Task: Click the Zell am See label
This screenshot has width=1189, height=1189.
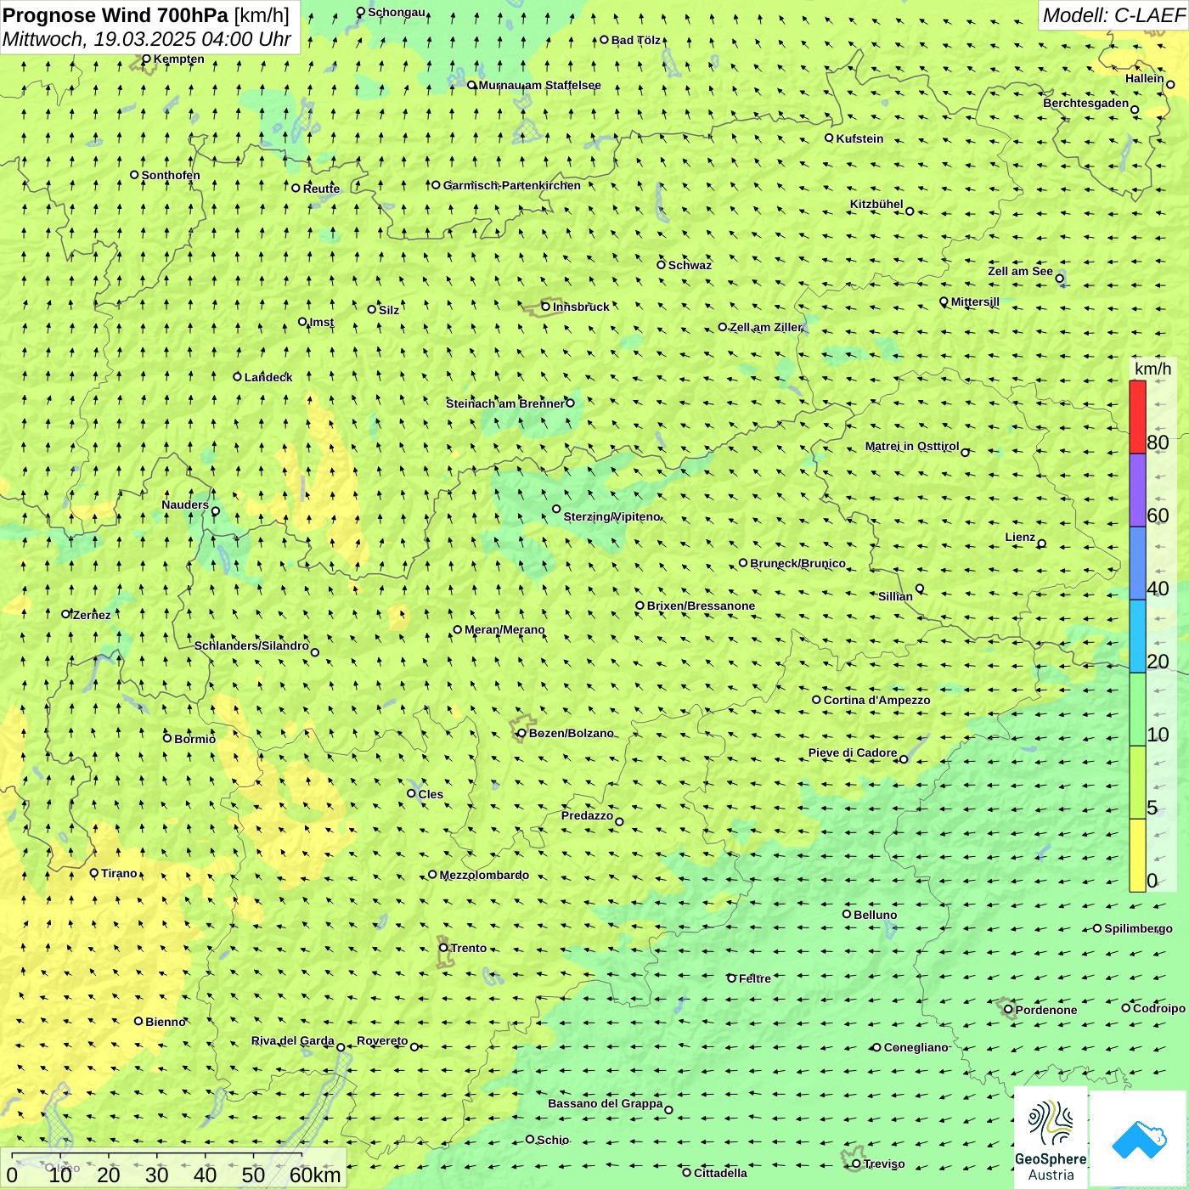Action: point(1020,271)
